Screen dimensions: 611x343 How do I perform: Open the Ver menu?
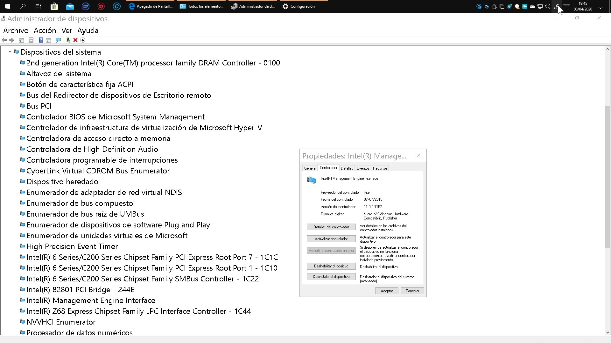(x=67, y=30)
